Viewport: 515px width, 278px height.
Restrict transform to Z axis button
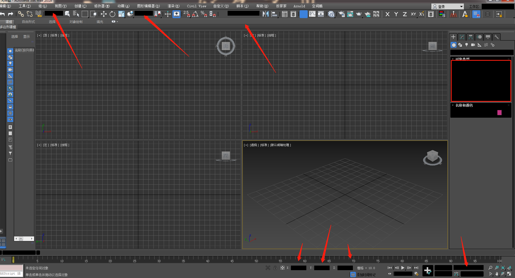[x=405, y=14]
